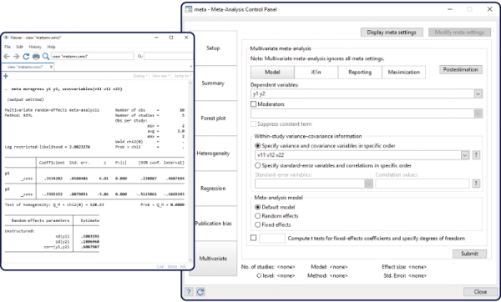The image size is (501, 302).
Task: Click the Print icon in Viewer toolbar
Action: coord(36,57)
